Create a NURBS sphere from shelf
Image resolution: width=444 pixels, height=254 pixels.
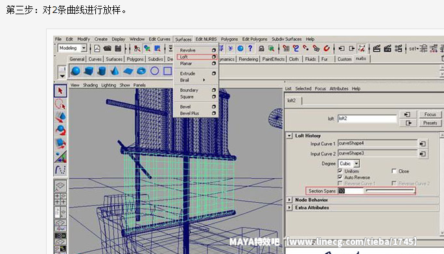tap(76, 71)
